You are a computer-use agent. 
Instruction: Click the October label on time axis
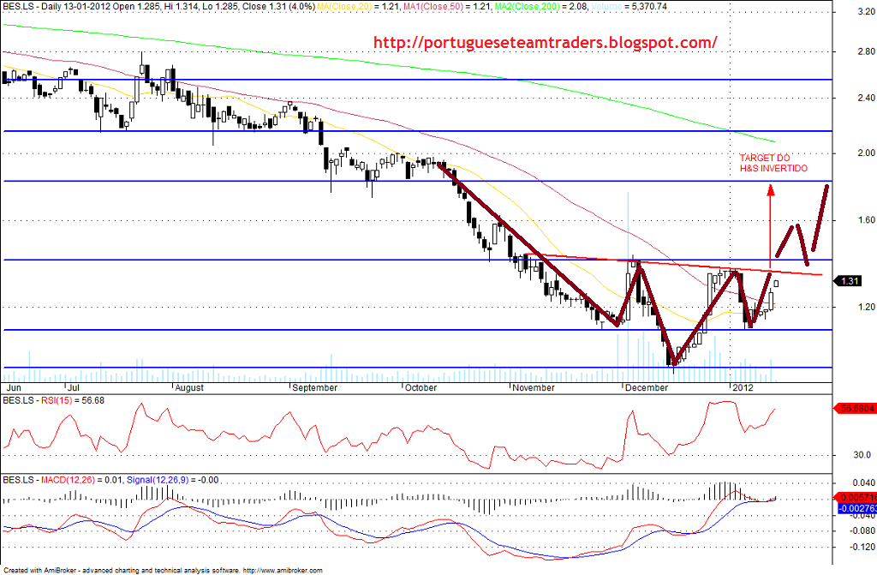[x=421, y=387]
